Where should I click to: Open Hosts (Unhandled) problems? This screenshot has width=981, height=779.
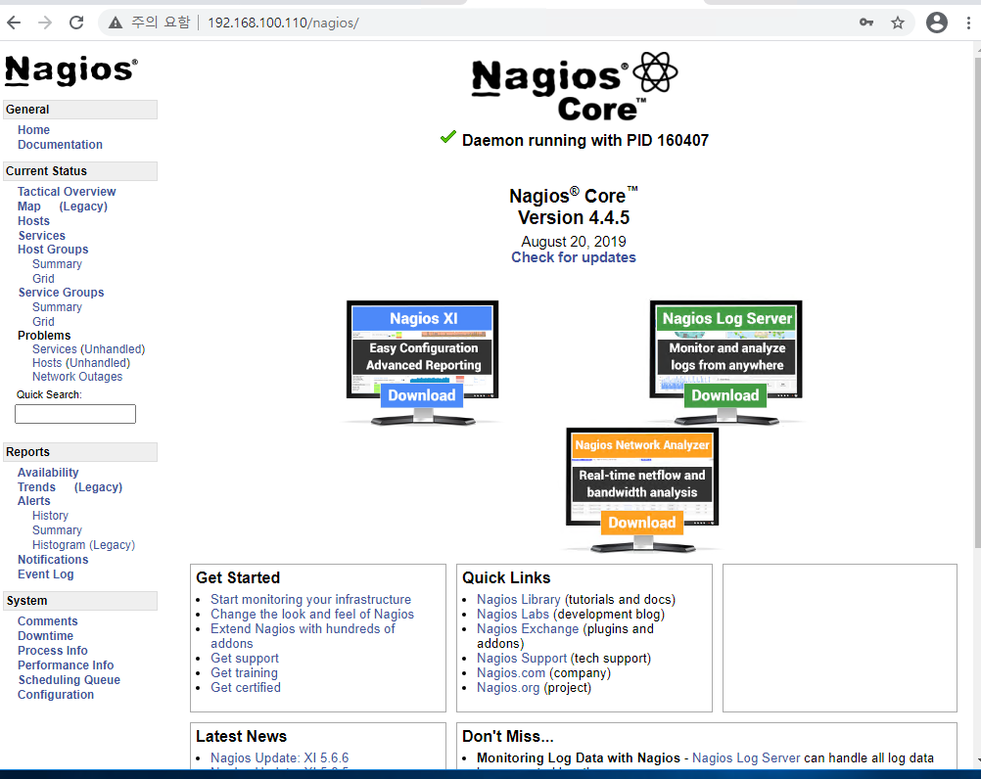tap(81, 363)
